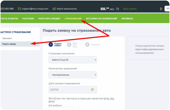This screenshot has width=170, height=110.
Task: Open 'История распоряжений' menu item
Action: (x=102, y=19)
